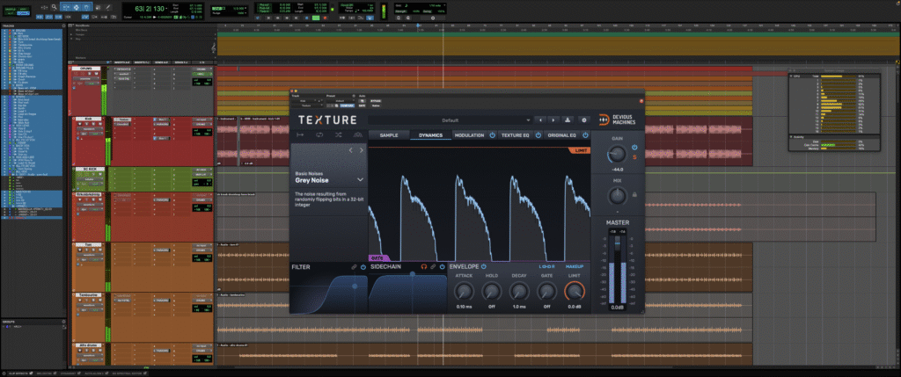Image resolution: width=901 pixels, height=377 pixels.
Task: Click the fourth playback mode icon beside shuffle
Action: (x=358, y=134)
